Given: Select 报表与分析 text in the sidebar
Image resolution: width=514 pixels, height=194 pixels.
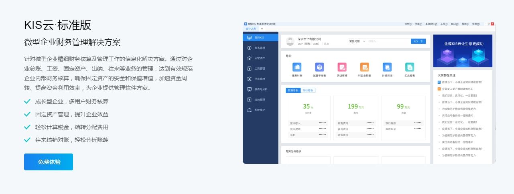Looking at the screenshot, I should [261, 89].
